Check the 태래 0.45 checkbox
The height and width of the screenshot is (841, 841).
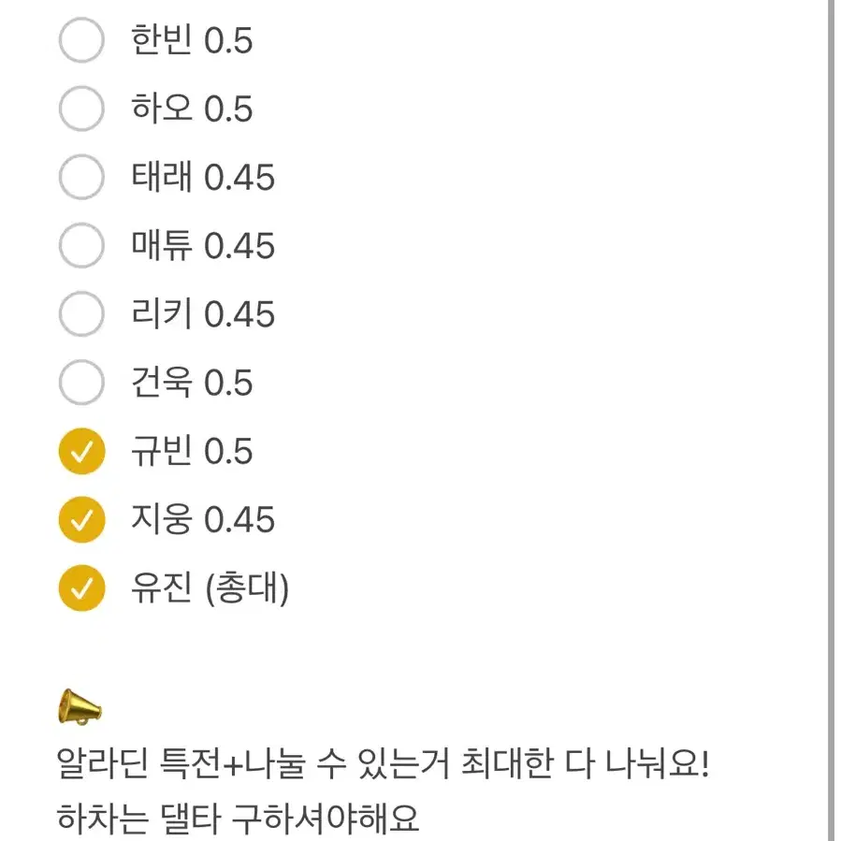coord(81,177)
